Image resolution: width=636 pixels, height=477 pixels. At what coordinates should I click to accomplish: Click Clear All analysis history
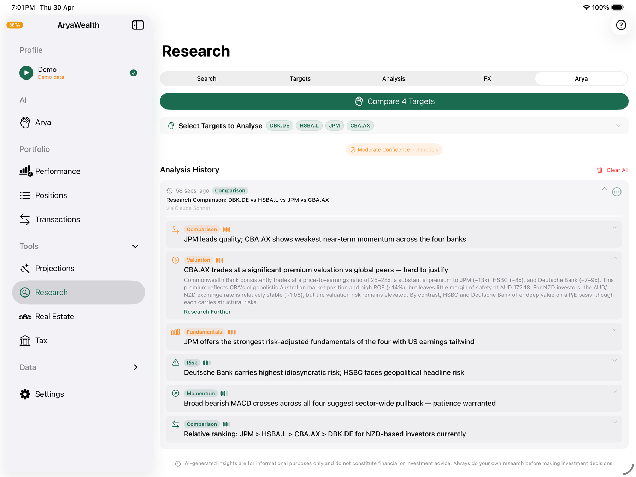(613, 170)
